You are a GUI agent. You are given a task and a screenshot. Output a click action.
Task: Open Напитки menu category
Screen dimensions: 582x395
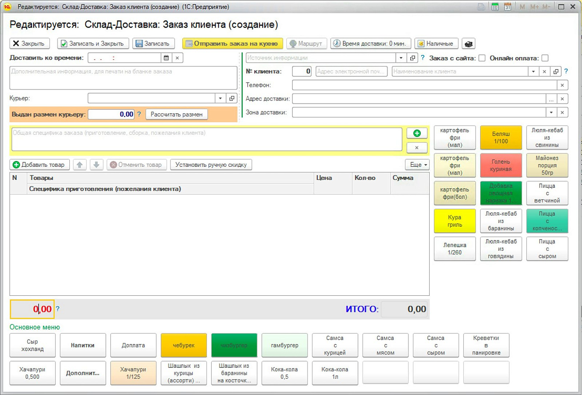83,345
